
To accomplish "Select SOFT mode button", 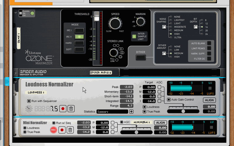I will click(x=79, y=49).
